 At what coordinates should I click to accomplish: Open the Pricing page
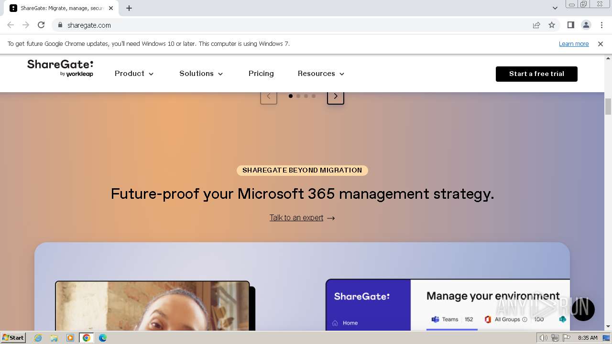pos(261,74)
